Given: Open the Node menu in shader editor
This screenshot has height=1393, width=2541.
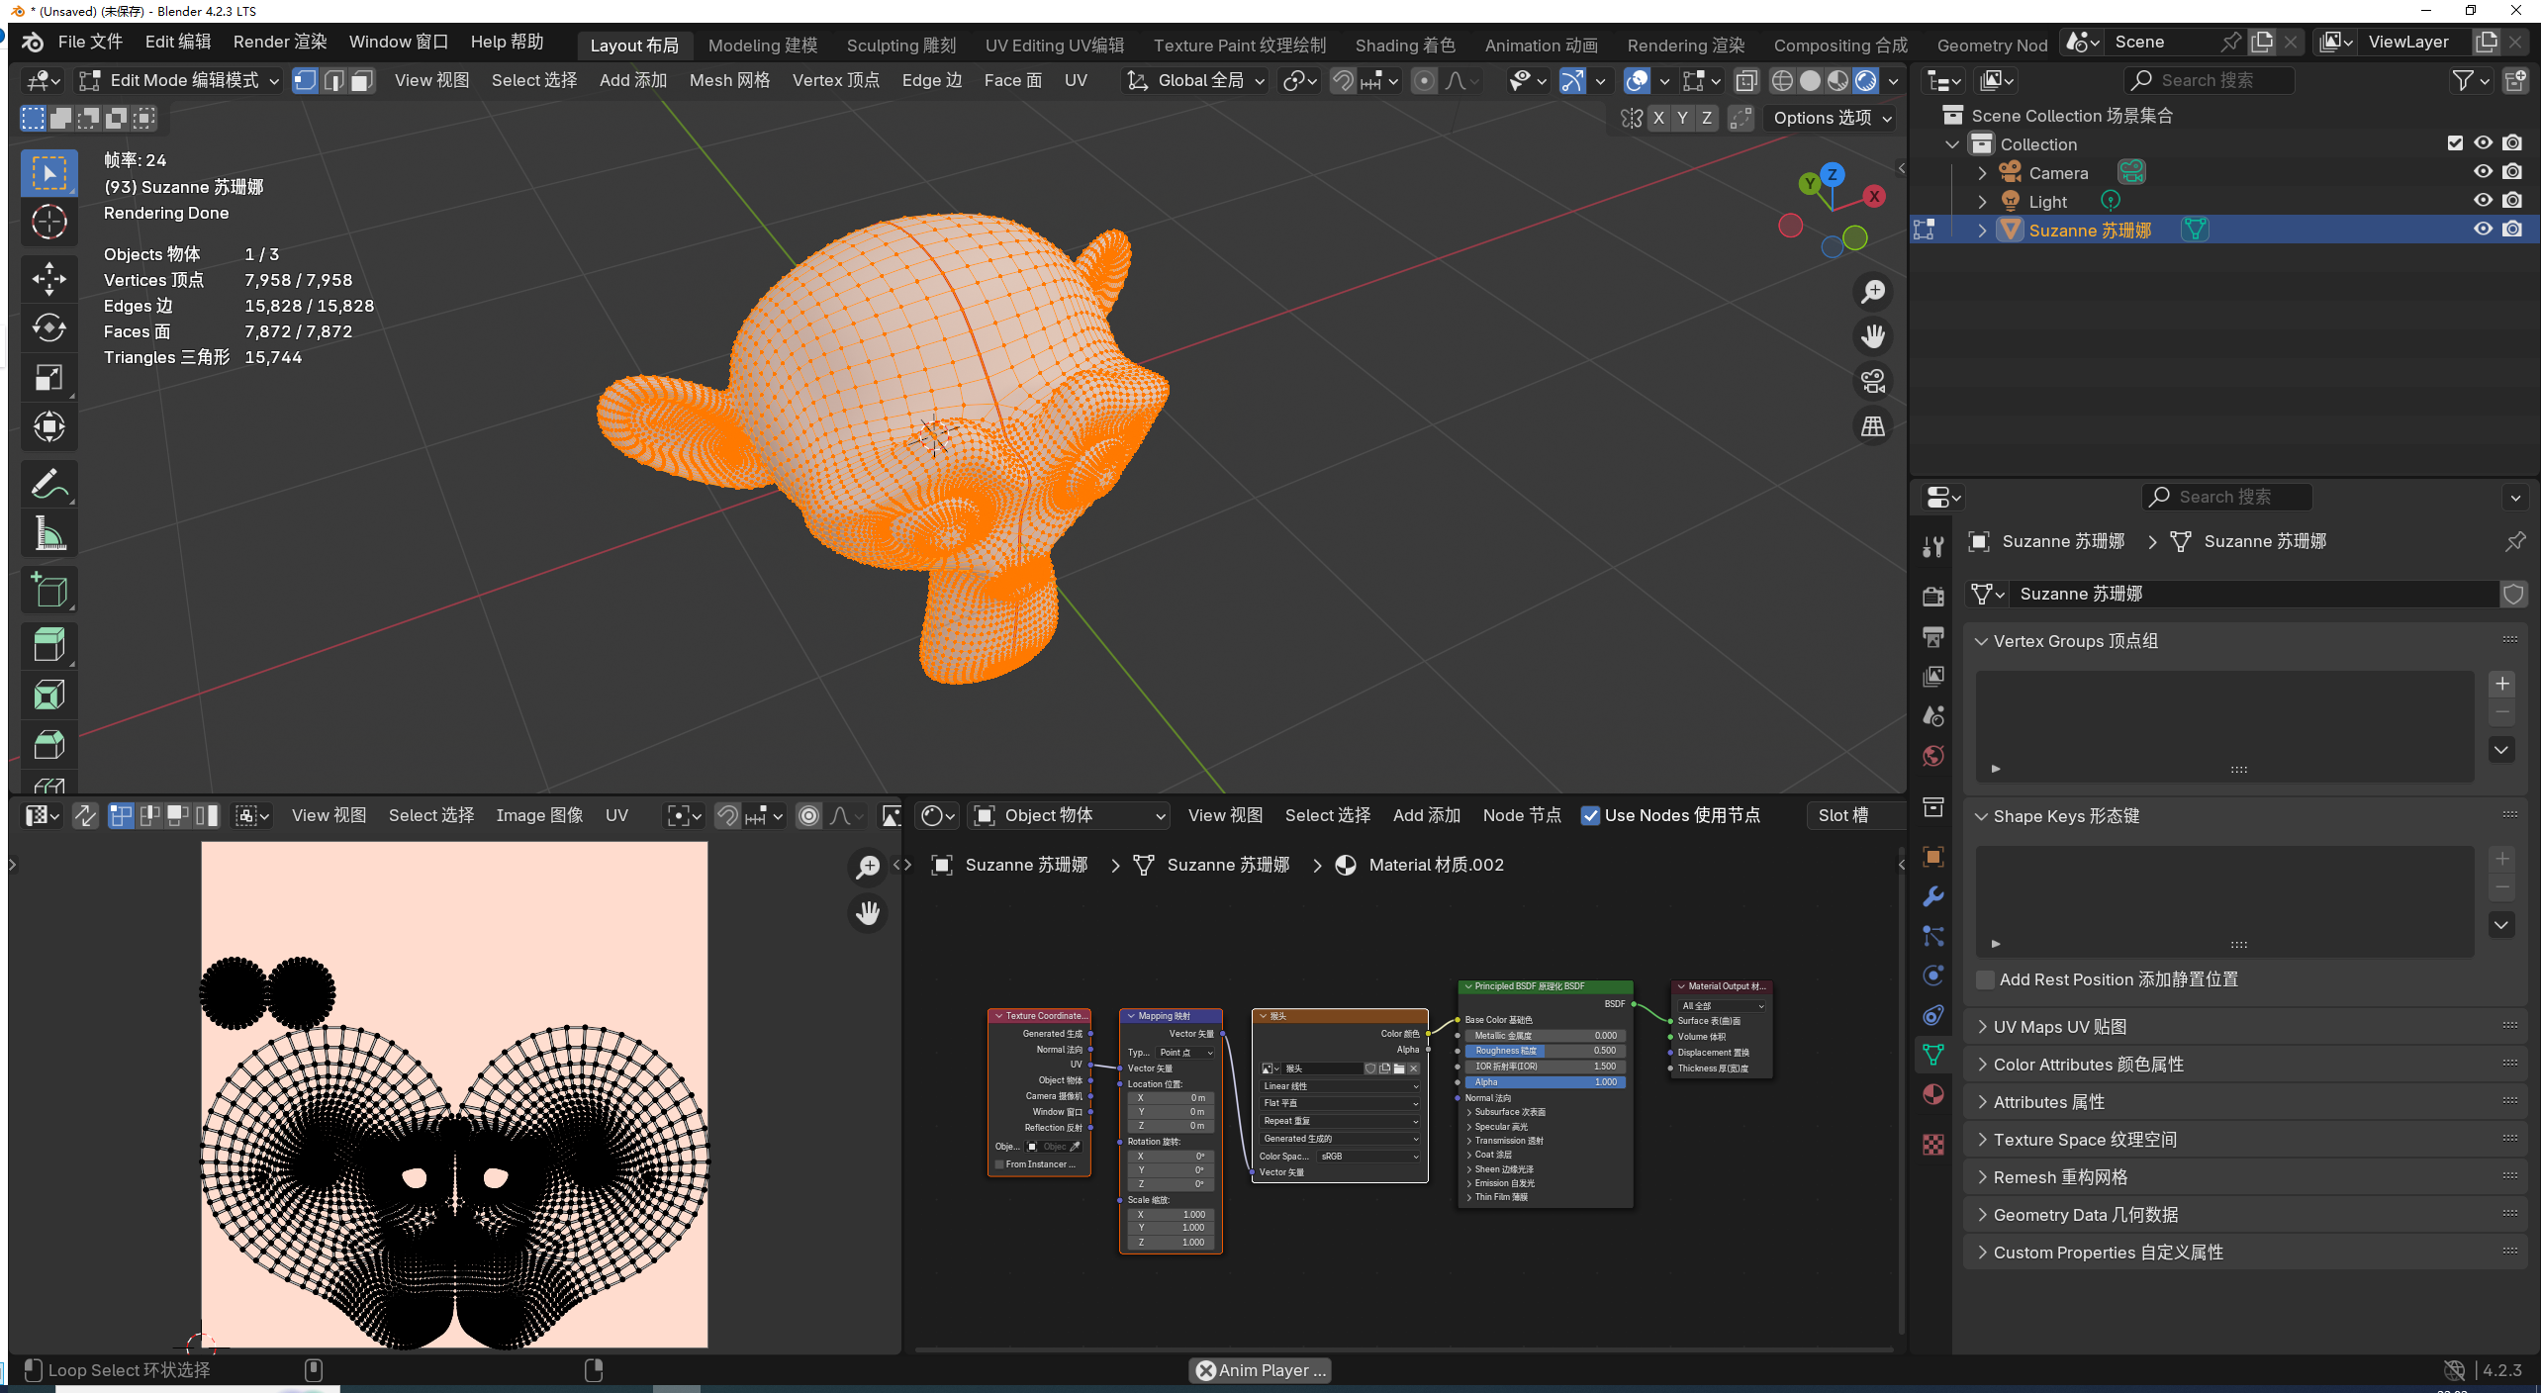Looking at the screenshot, I should [x=1521, y=816].
